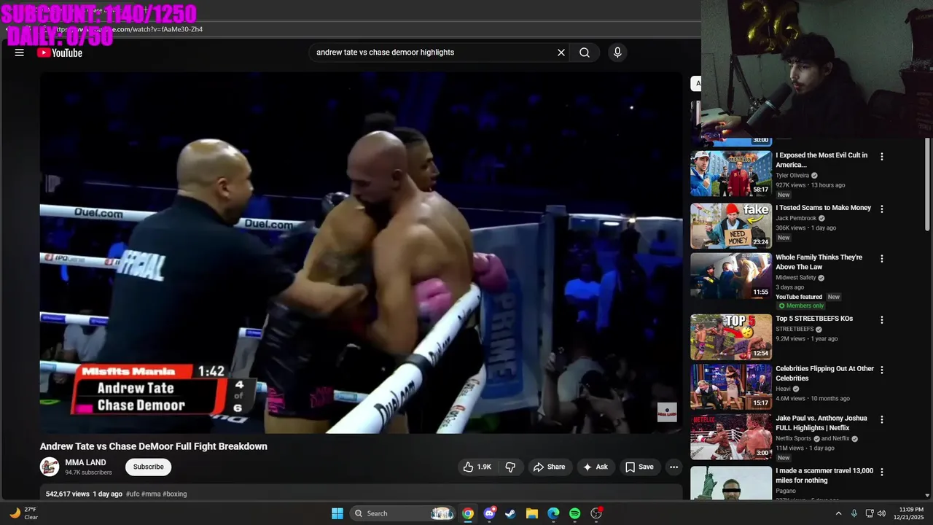
Task: Open File Explorer from the taskbar
Action: (x=532, y=513)
